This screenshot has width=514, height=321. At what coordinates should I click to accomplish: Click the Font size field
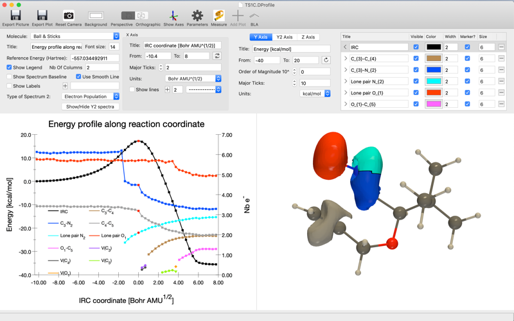114,47
